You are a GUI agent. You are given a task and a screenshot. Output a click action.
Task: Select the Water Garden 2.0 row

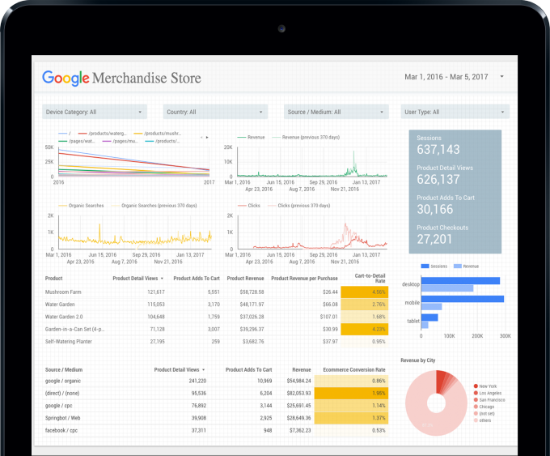215,317
